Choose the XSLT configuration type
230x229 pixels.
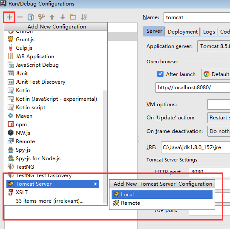coord(53,192)
